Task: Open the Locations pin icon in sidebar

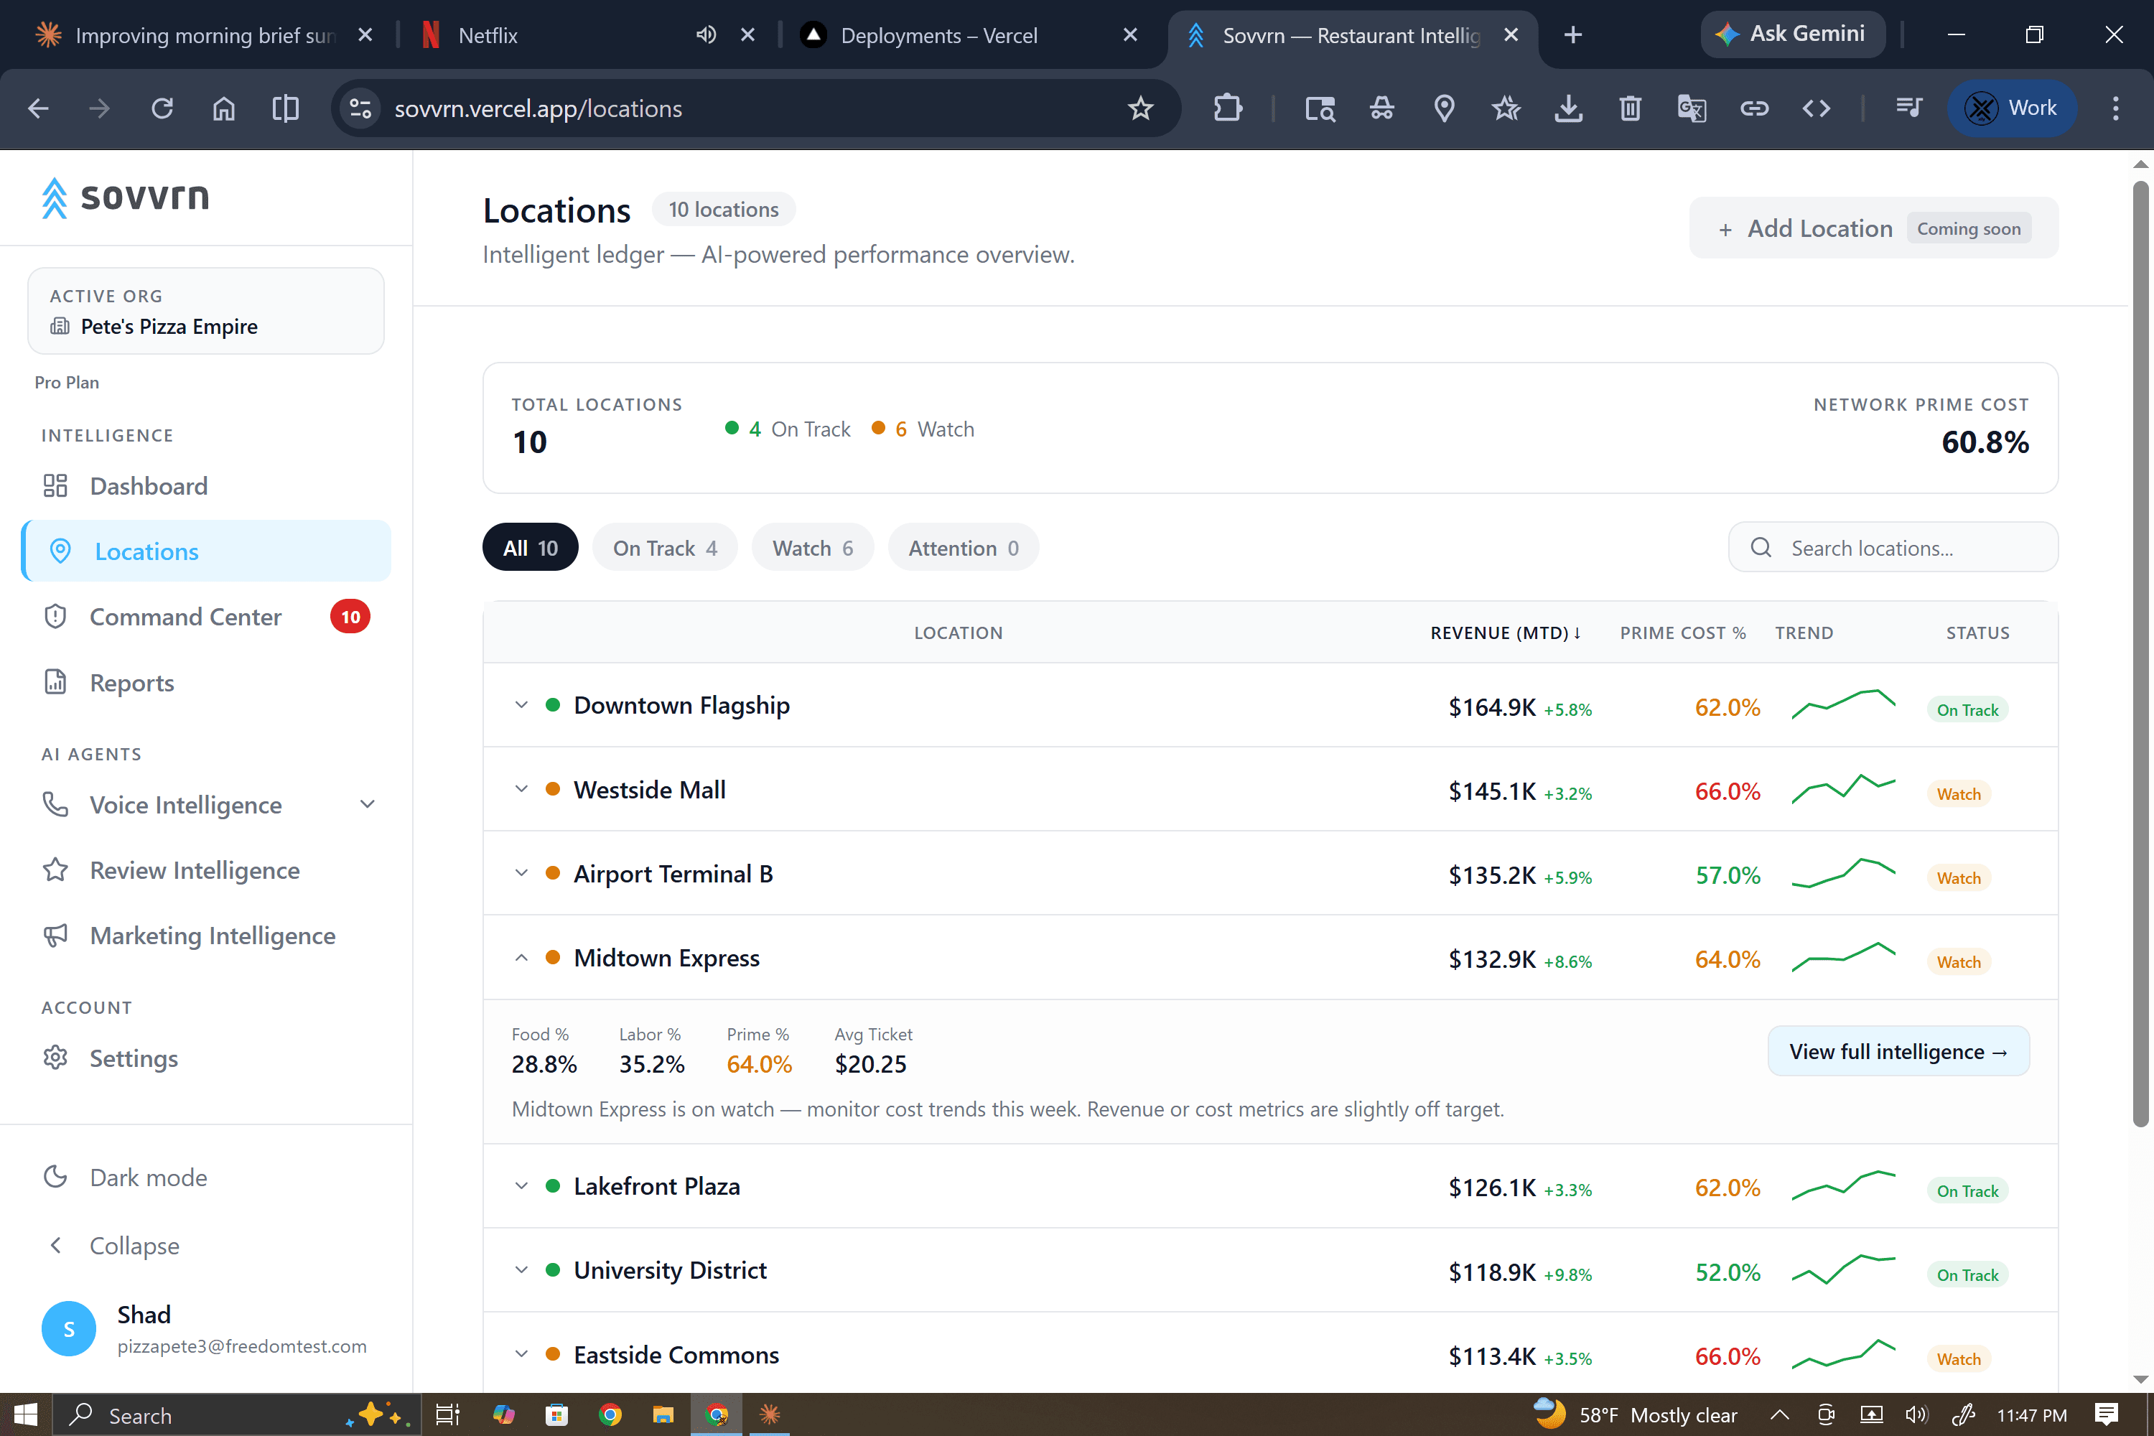Action: pos(60,551)
